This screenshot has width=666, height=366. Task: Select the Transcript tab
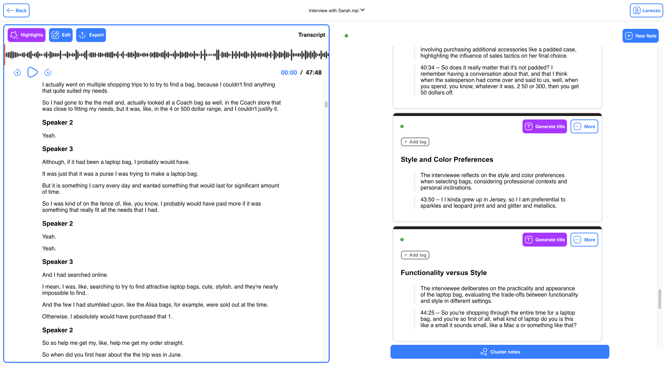[312, 35]
